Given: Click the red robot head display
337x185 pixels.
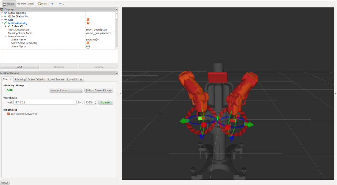Looking at the screenshot, I should (x=218, y=77).
